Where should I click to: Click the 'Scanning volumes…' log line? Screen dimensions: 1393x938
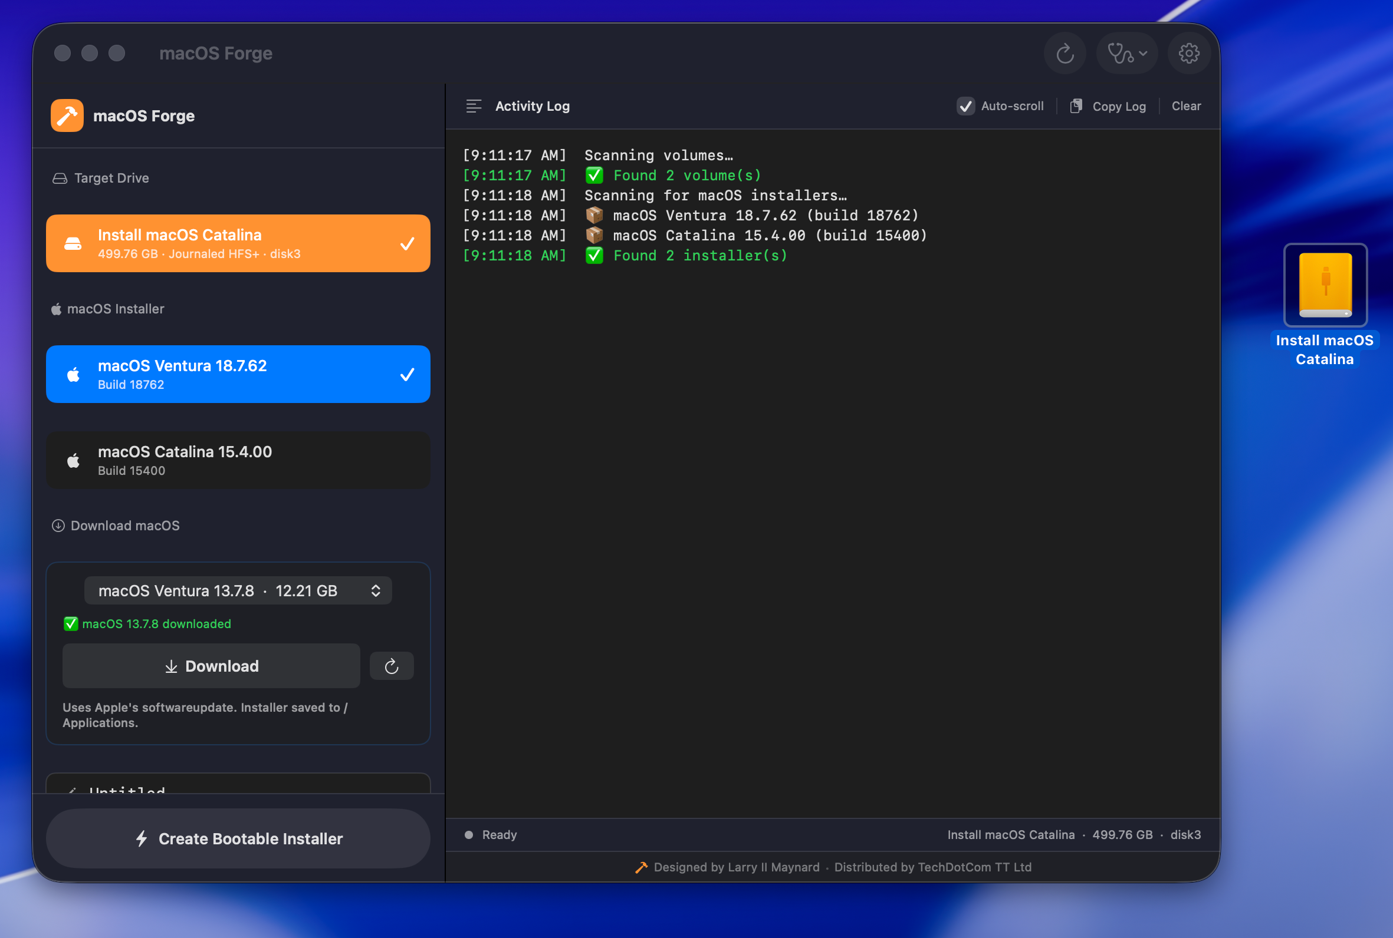[659, 156]
